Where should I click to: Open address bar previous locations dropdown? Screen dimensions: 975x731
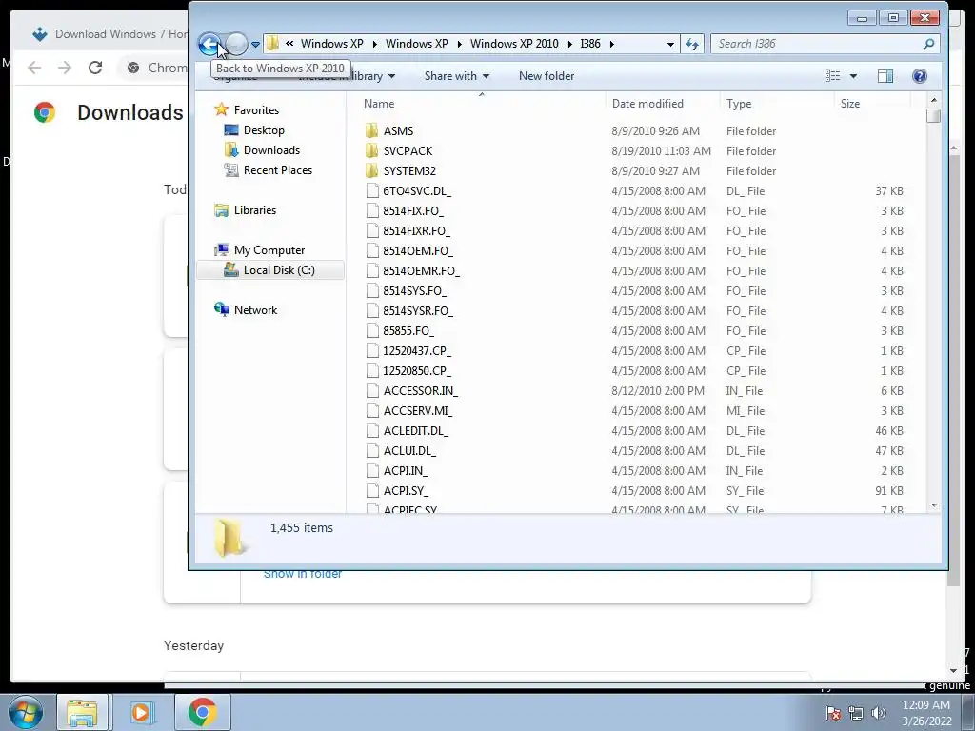pyautogui.click(x=670, y=44)
